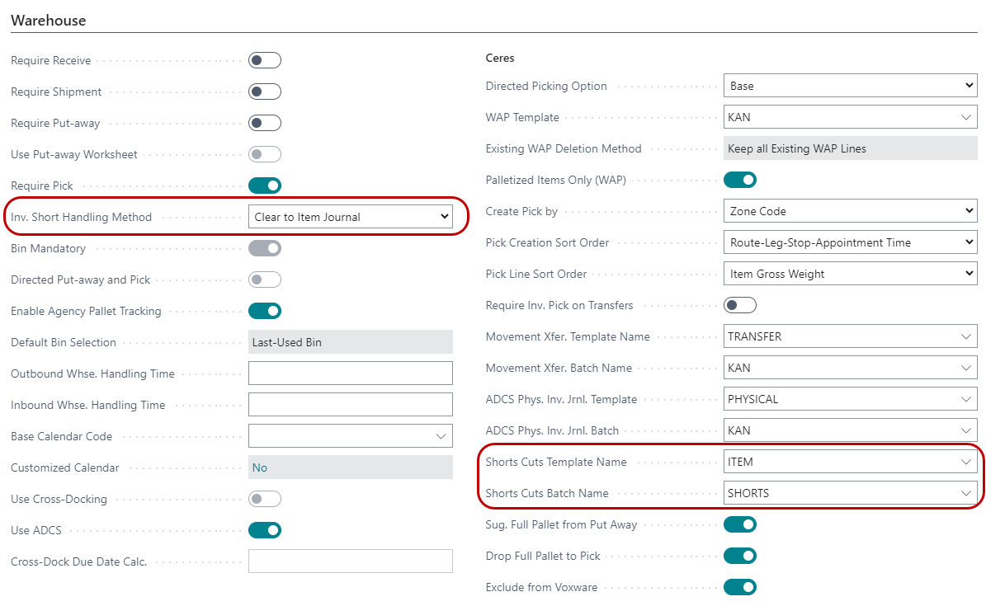The width and height of the screenshot is (986, 606).
Task: Turn on Require Put-away switch
Action: tap(265, 123)
